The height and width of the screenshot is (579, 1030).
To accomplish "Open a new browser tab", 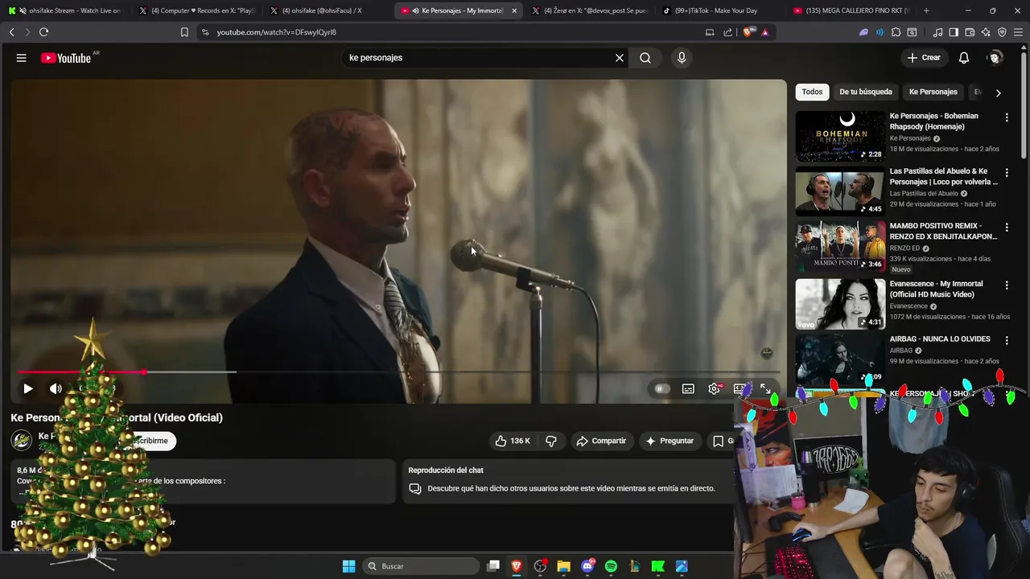I will click(x=926, y=10).
